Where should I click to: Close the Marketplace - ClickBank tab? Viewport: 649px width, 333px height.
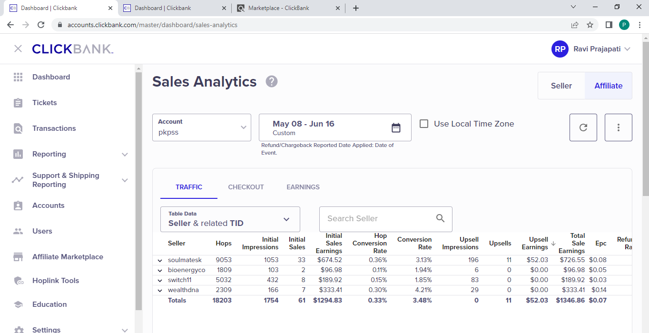[x=338, y=8]
